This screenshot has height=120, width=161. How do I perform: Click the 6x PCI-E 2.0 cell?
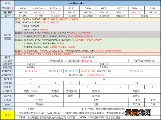click(x=31, y=71)
